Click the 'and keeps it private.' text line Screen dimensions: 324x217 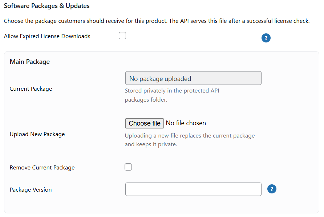pos(151,144)
